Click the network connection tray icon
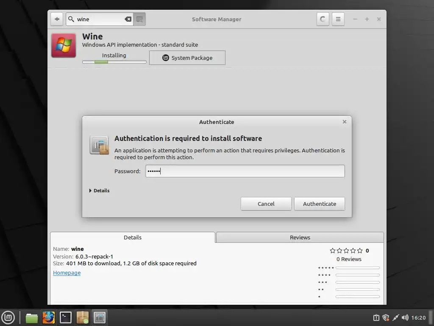The image size is (434, 326). tap(396, 318)
